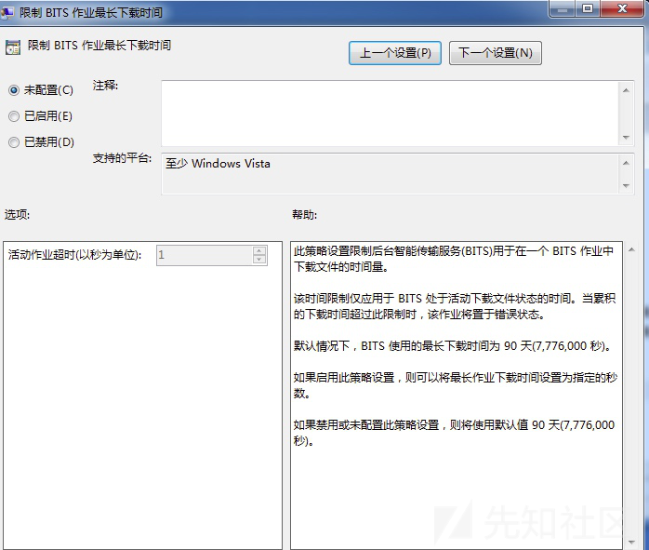
Task: Click the 至少 Windows Vista platform text
Action: pyautogui.click(x=218, y=164)
